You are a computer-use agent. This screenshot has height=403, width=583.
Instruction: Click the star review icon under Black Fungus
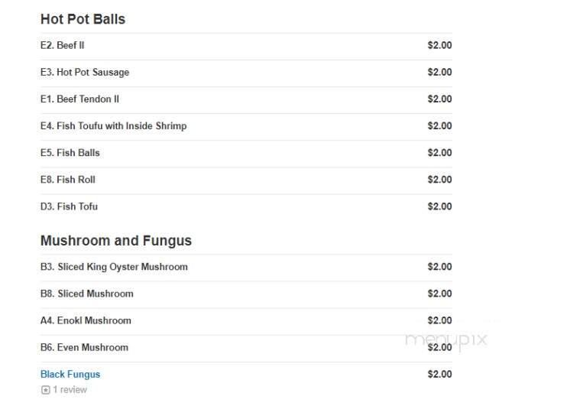45,389
